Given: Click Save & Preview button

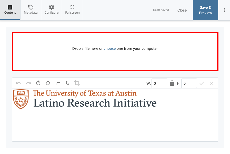Looking at the screenshot, I should (205, 10).
